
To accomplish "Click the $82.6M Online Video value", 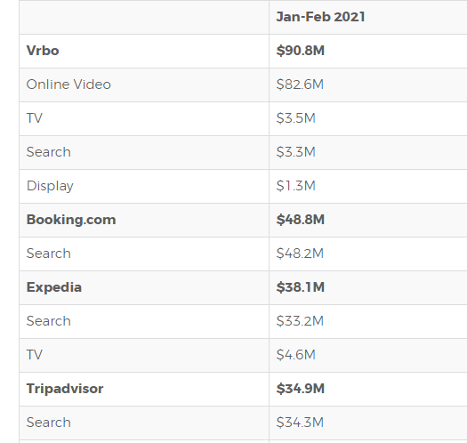I will click(300, 85).
